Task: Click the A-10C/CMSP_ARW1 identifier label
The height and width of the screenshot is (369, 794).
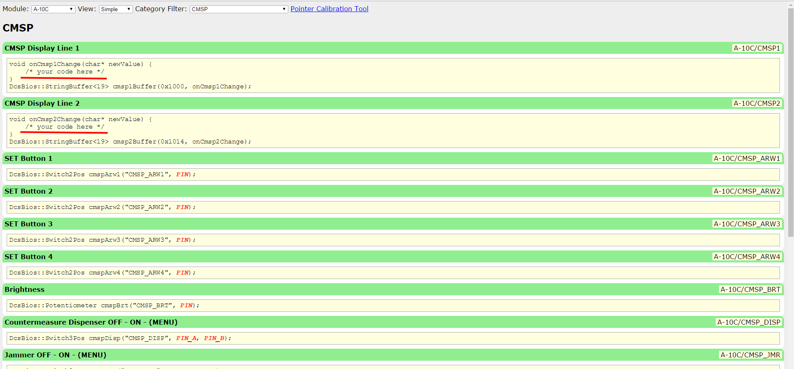Action: click(747, 158)
